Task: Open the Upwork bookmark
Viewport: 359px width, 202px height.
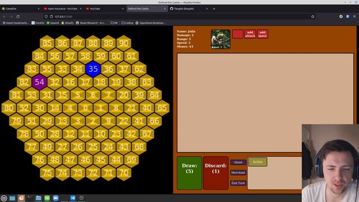Action: [x=53, y=23]
